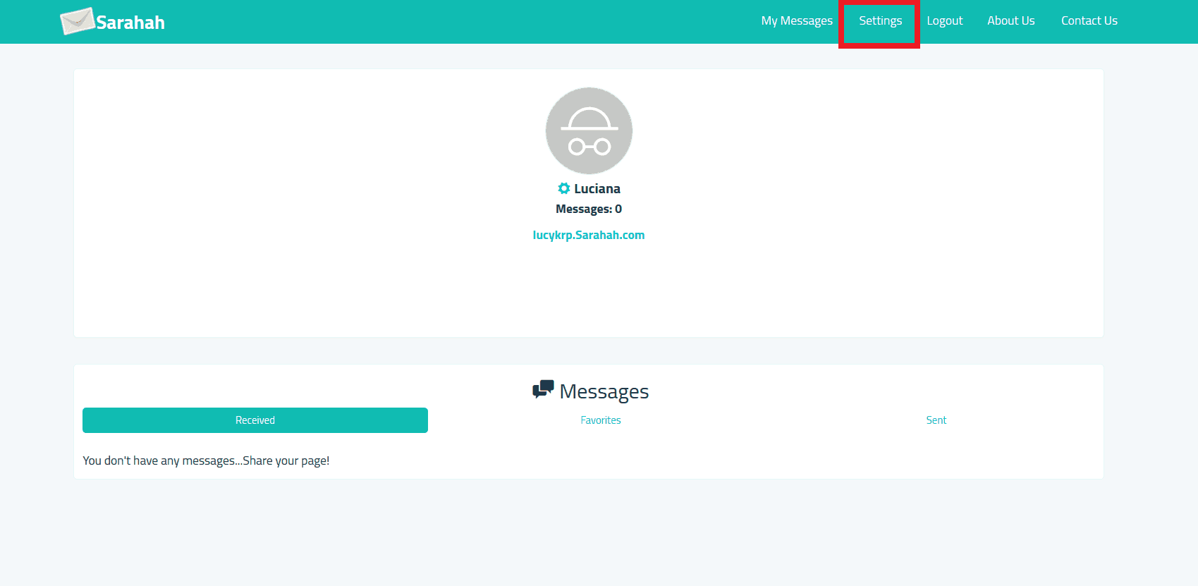Image resolution: width=1198 pixels, height=586 pixels.
Task: Click the Sarahah envelope logo icon
Action: pyautogui.click(x=78, y=21)
